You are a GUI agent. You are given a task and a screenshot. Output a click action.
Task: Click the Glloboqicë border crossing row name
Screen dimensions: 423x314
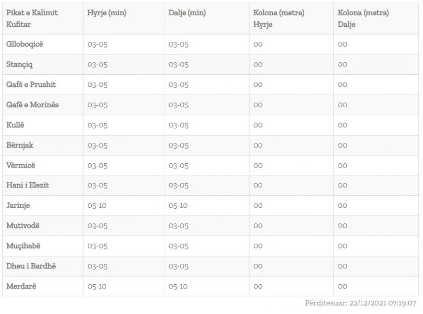[x=25, y=44]
